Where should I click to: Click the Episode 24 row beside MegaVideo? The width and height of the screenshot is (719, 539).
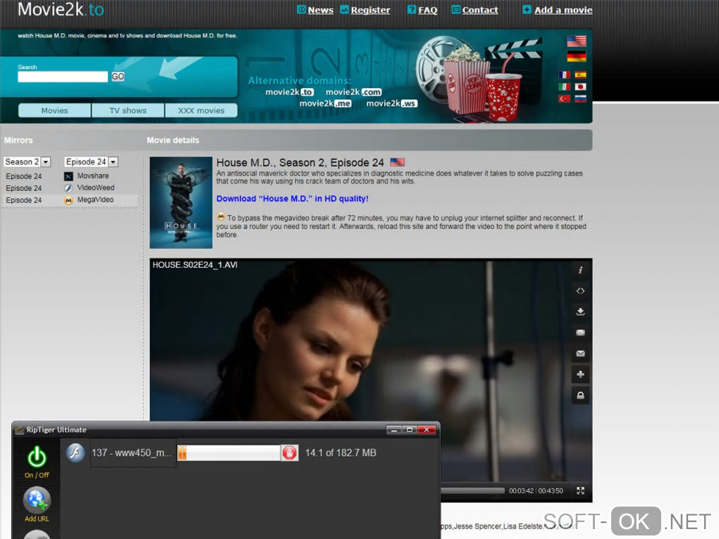pos(24,200)
